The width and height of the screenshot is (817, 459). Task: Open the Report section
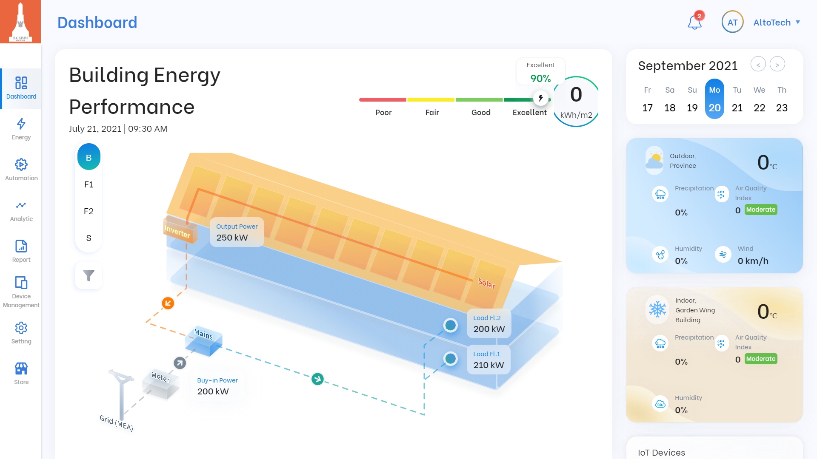point(21,252)
